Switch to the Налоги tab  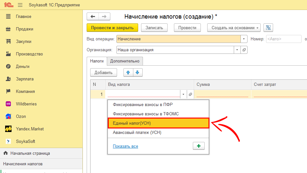(x=97, y=61)
